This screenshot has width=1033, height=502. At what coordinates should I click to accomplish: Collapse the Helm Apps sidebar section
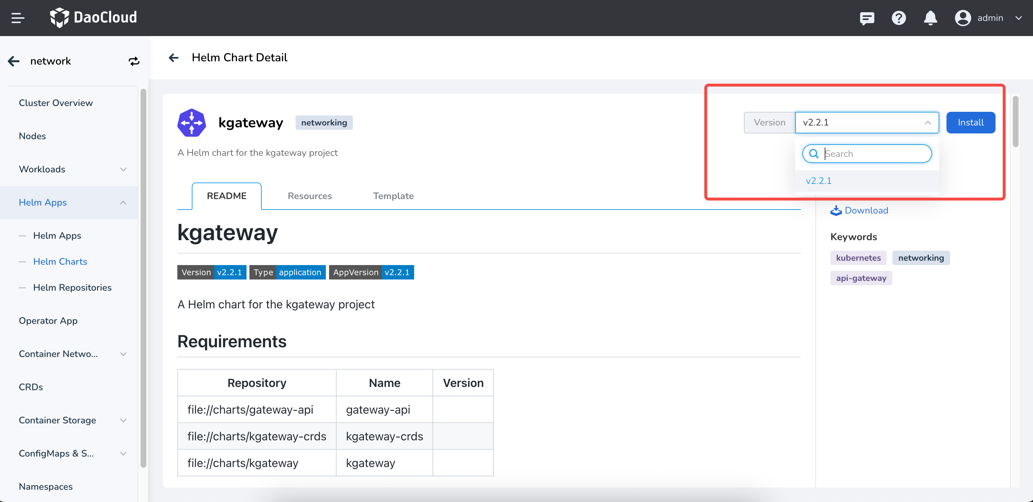(123, 203)
